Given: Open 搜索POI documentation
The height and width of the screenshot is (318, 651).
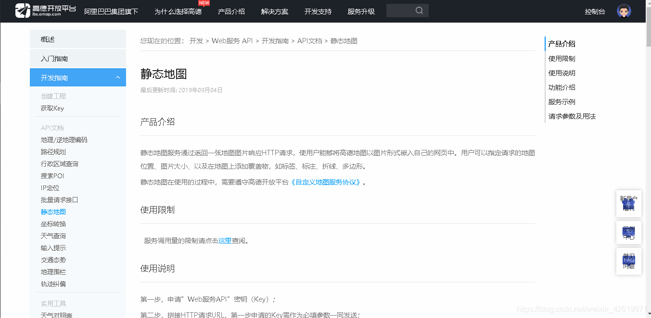Looking at the screenshot, I should click(52, 176).
